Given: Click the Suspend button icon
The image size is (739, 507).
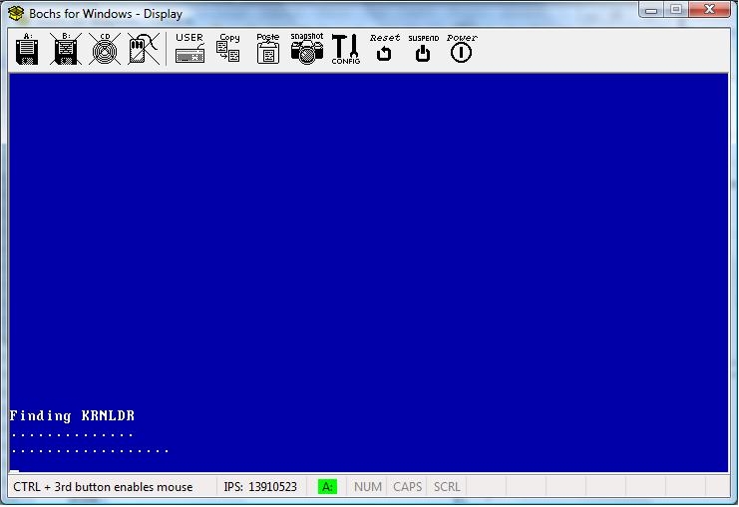Looking at the screenshot, I should [x=423, y=48].
